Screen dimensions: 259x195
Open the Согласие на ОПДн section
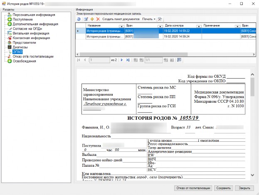(x=27, y=29)
